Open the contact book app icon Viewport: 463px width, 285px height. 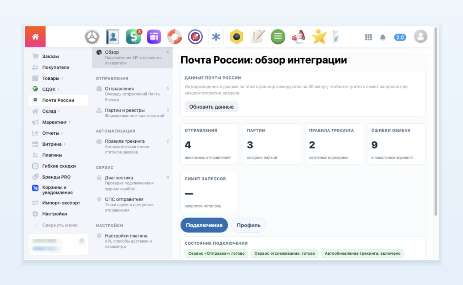pyautogui.click(x=113, y=37)
